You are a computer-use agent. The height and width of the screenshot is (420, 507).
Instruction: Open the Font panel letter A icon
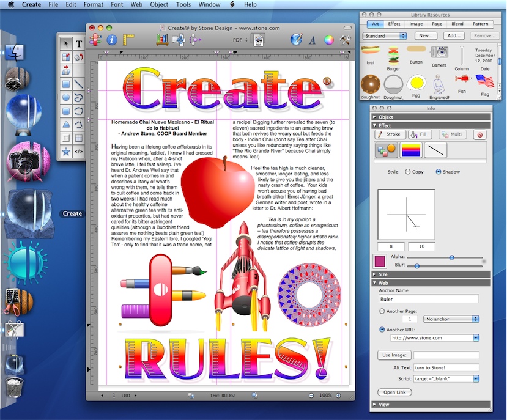312,40
